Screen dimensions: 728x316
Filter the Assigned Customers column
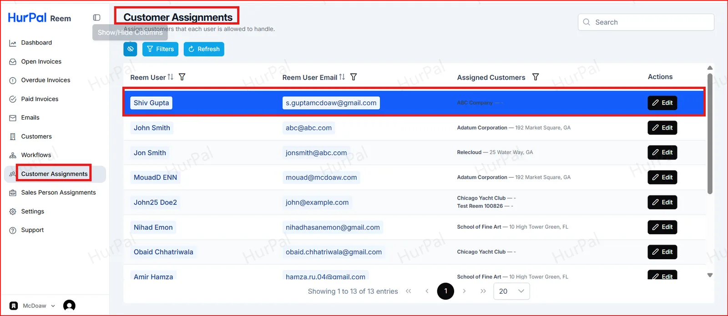[536, 77]
